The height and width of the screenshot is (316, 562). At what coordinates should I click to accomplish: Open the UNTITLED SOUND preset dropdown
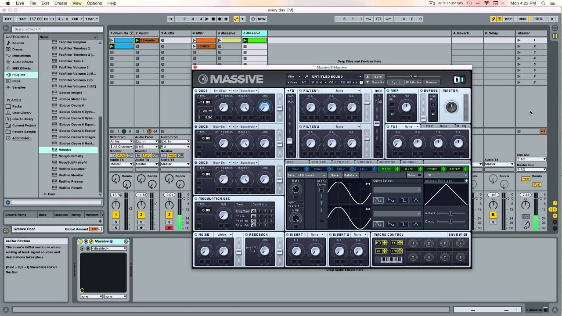[x=337, y=76]
